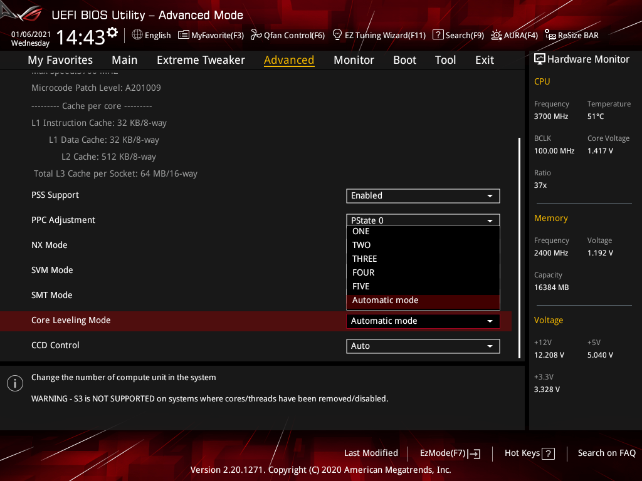The width and height of the screenshot is (642, 481).
Task: Open the My Favorites tab
Action: pyautogui.click(x=60, y=60)
